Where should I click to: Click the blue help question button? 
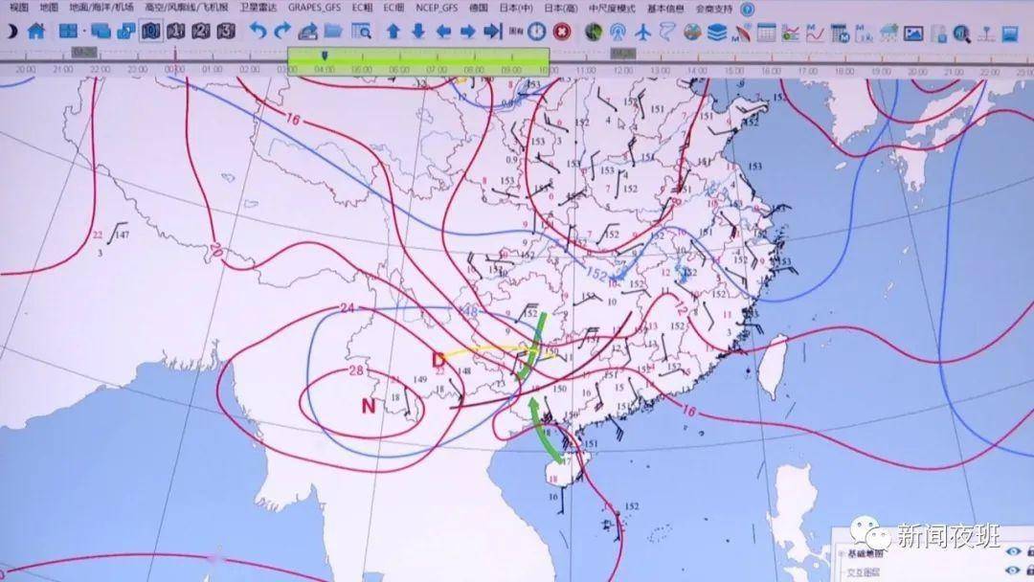point(748,9)
